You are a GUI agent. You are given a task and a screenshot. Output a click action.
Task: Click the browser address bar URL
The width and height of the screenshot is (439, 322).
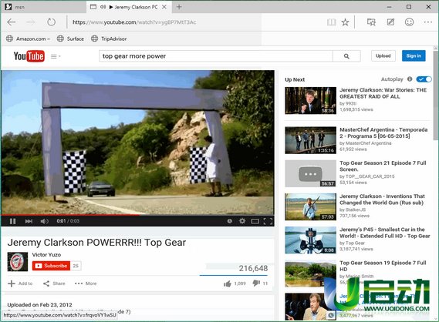134,22
